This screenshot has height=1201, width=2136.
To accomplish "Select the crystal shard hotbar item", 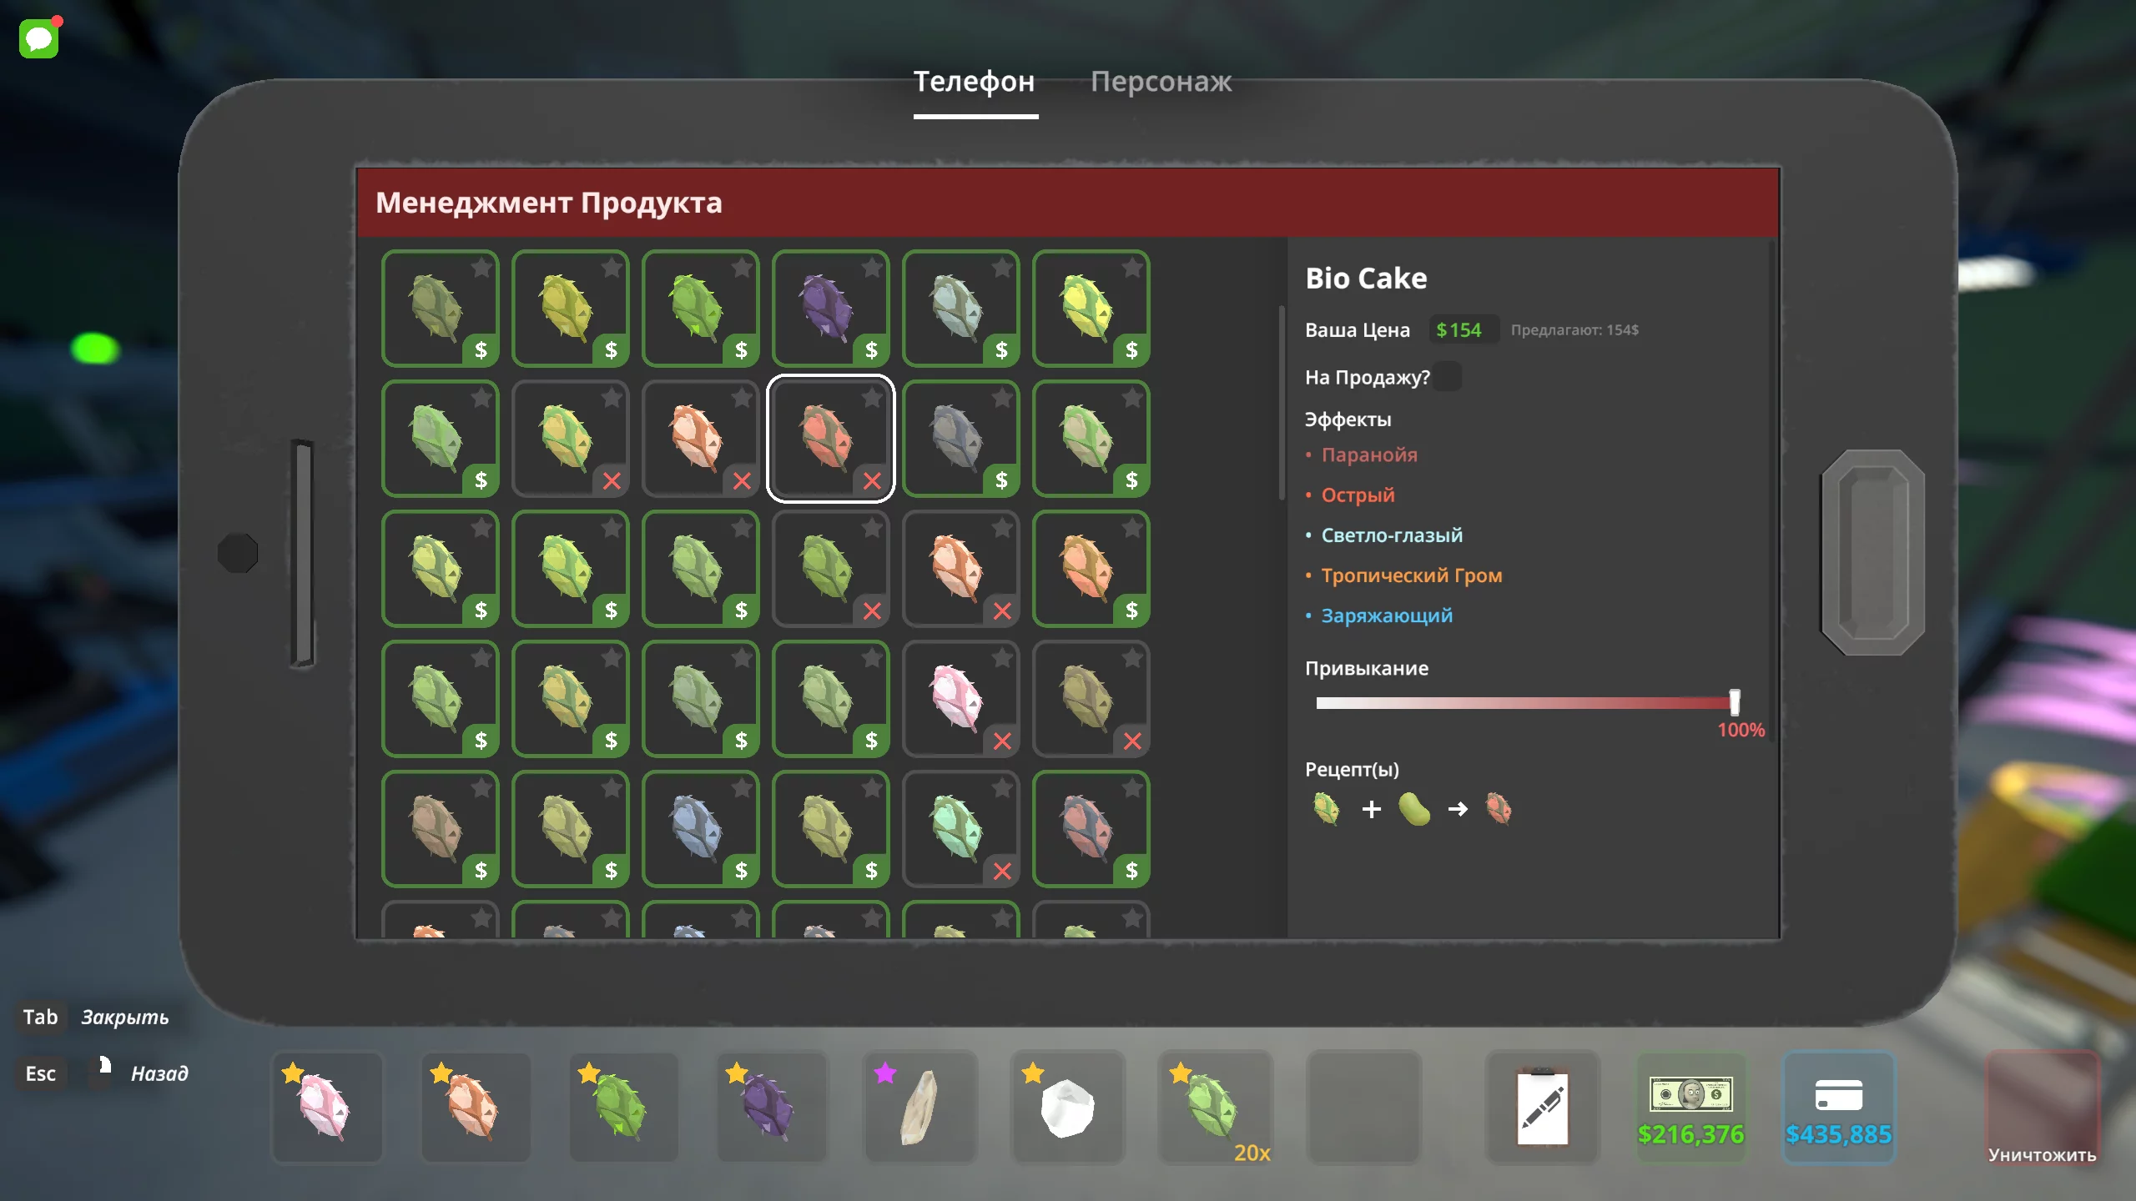I will [919, 1108].
